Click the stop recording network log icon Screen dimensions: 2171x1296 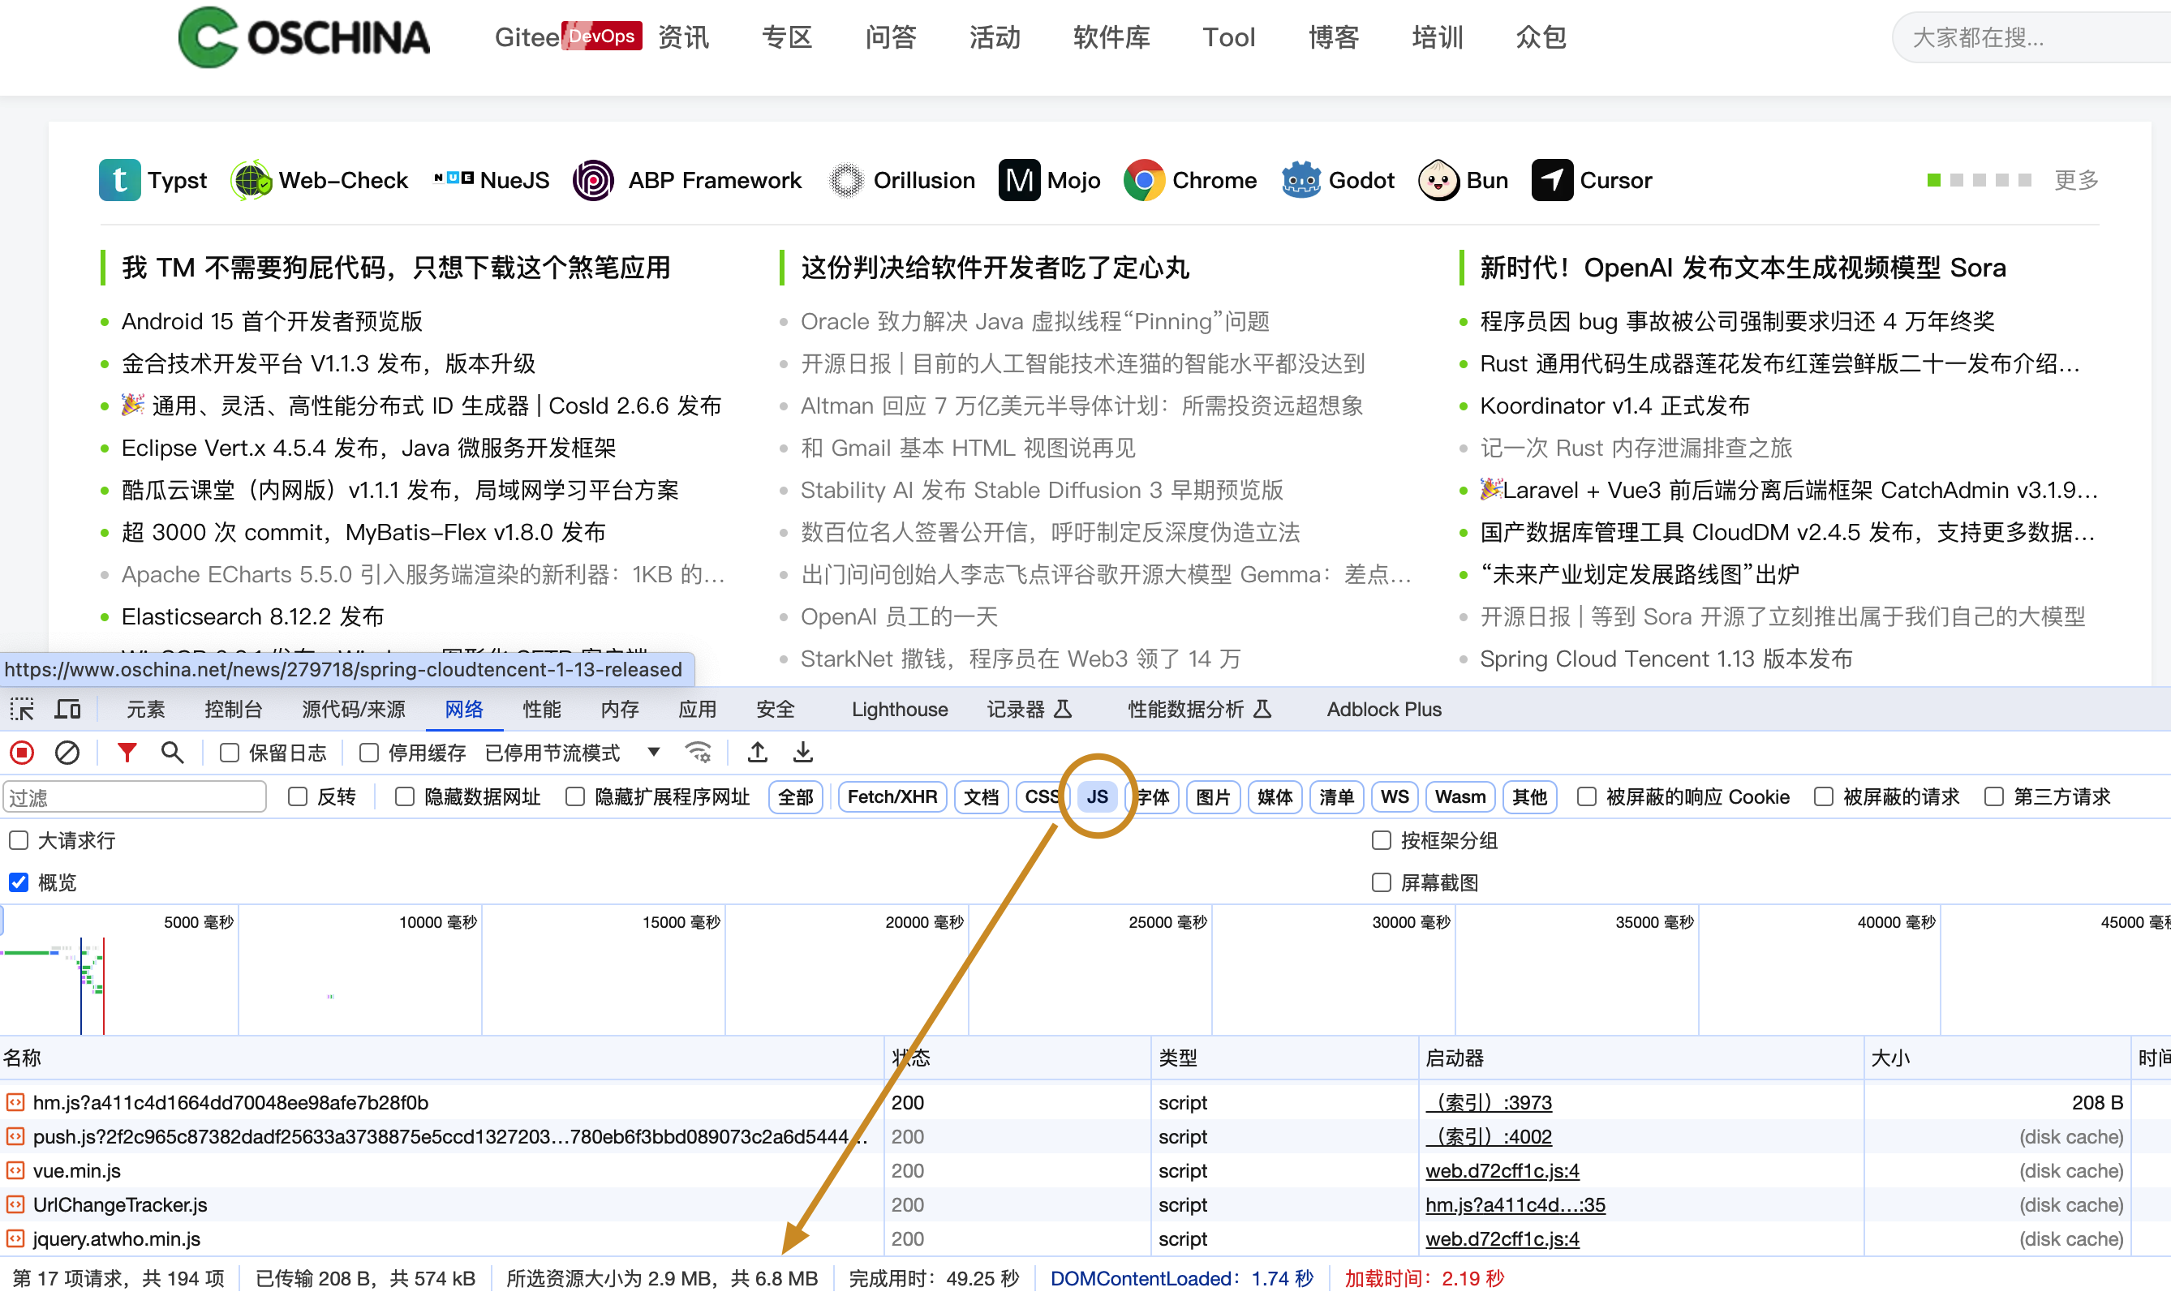tap(22, 752)
